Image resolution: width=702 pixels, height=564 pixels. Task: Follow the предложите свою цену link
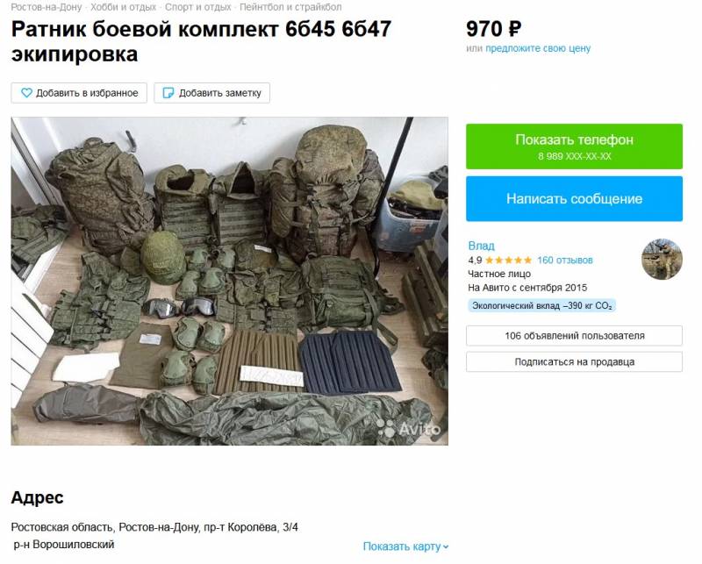click(x=538, y=48)
